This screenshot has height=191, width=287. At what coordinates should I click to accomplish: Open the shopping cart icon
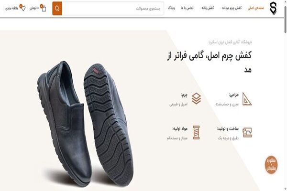[43, 8]
